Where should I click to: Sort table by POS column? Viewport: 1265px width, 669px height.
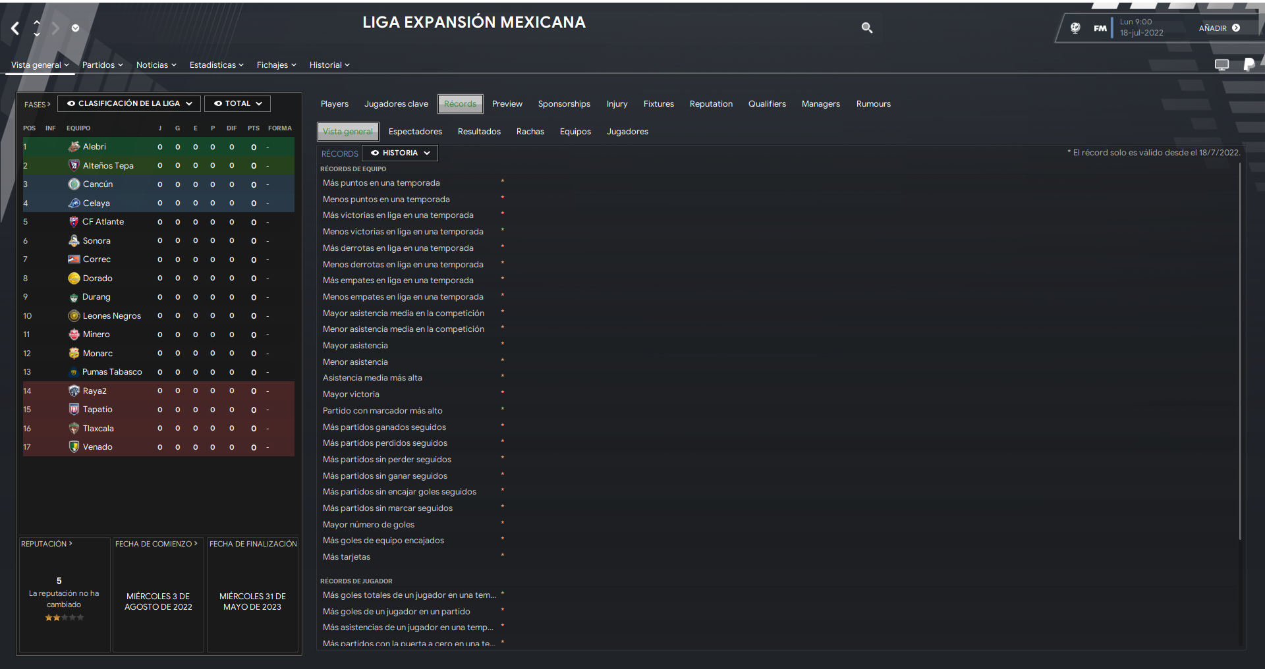[x=29, y=128]
